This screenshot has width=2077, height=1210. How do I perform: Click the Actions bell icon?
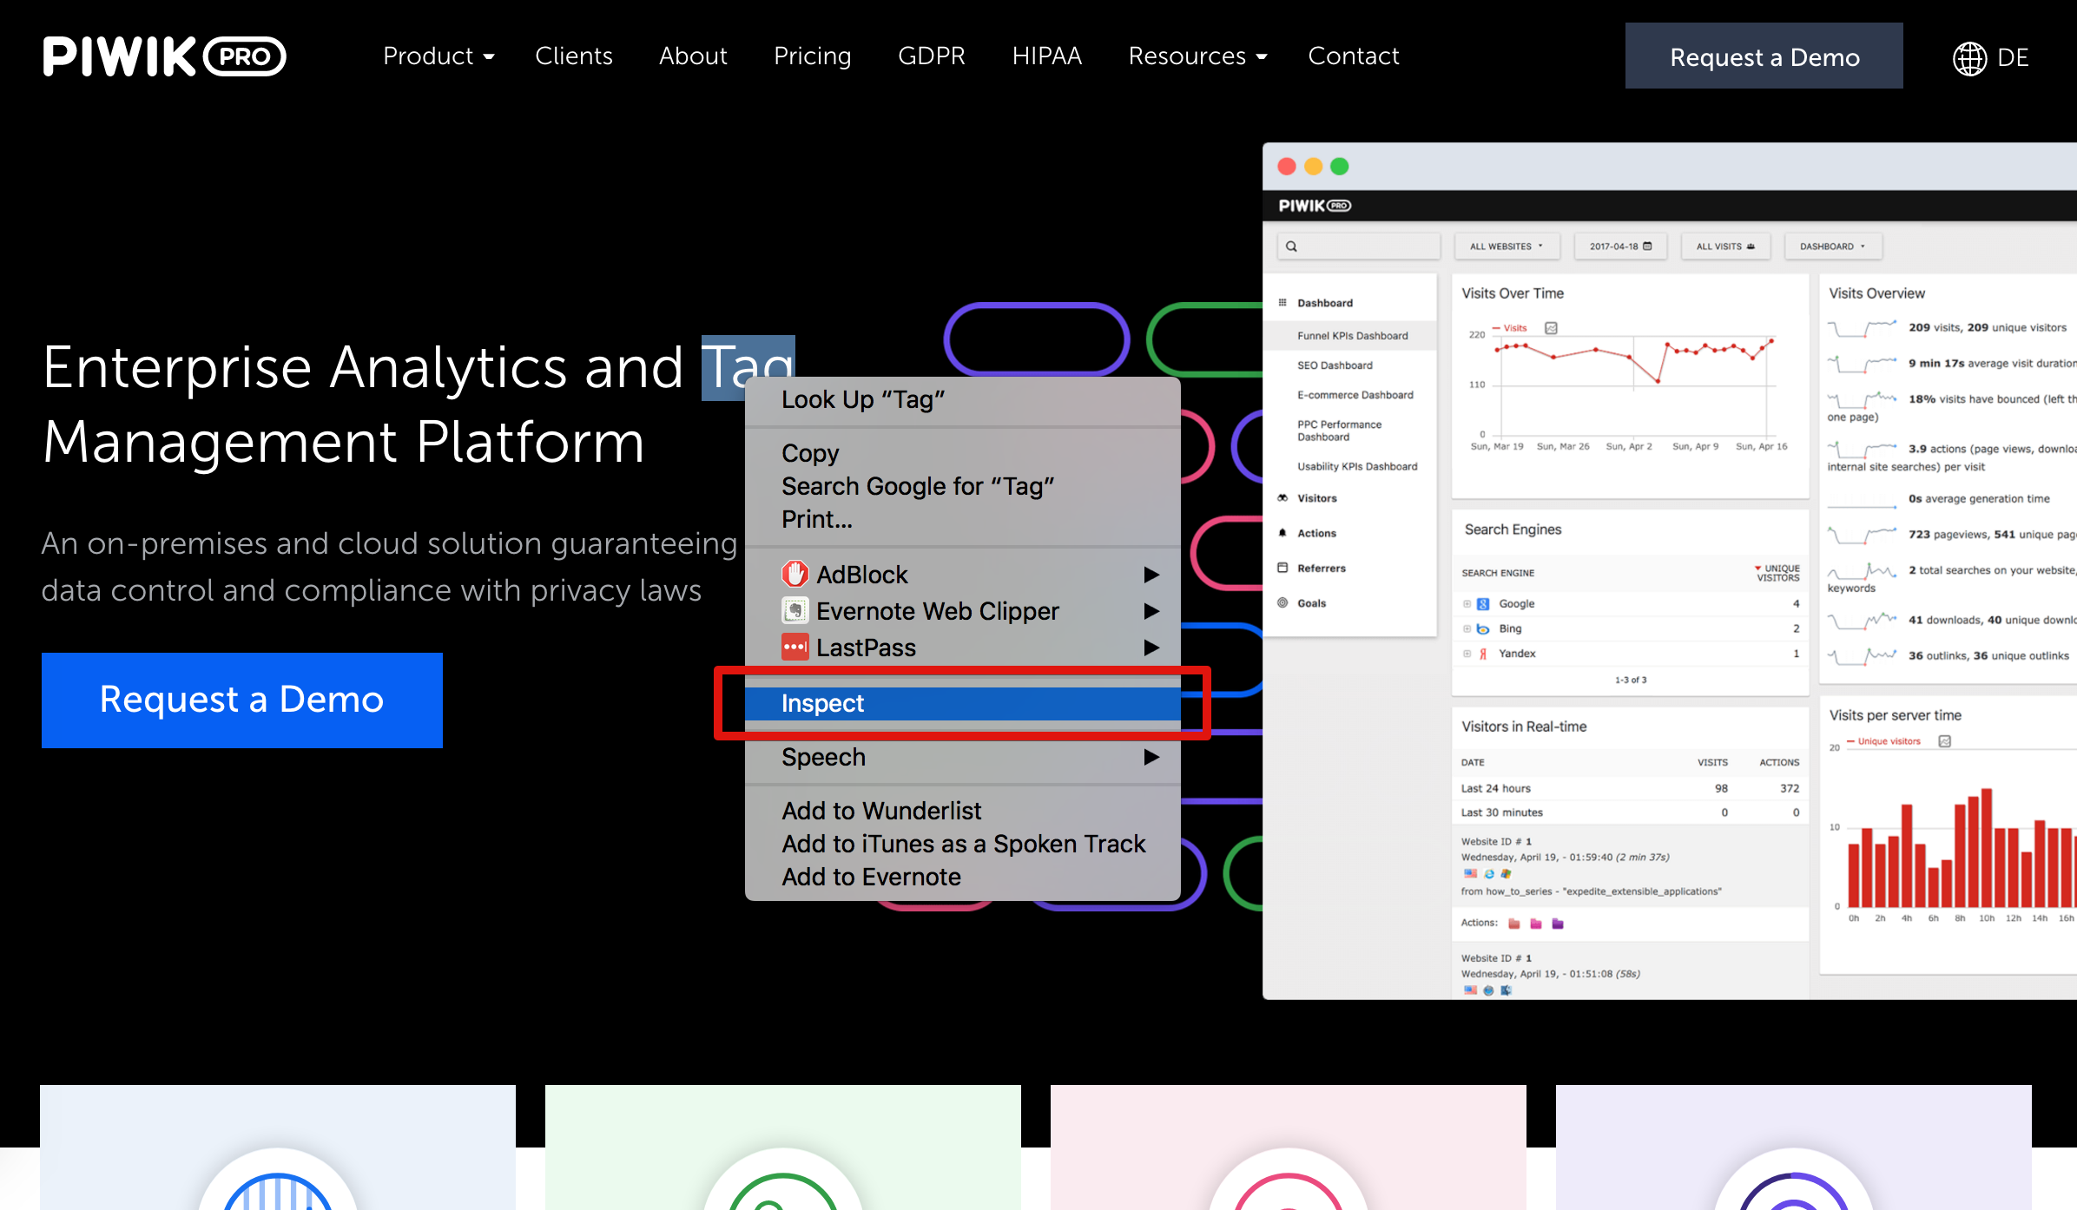click(1282, 533)
